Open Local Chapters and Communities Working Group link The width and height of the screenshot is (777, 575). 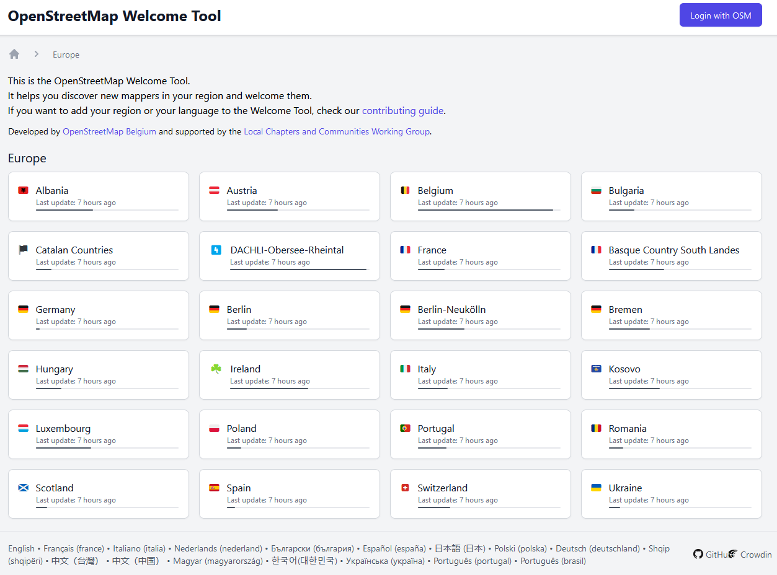(337, 131)
